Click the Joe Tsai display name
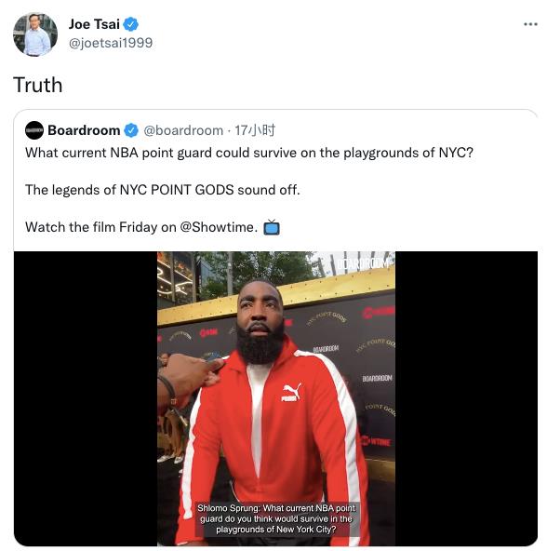The height and width of the screenshot is (551, 547). coord(94,24)
